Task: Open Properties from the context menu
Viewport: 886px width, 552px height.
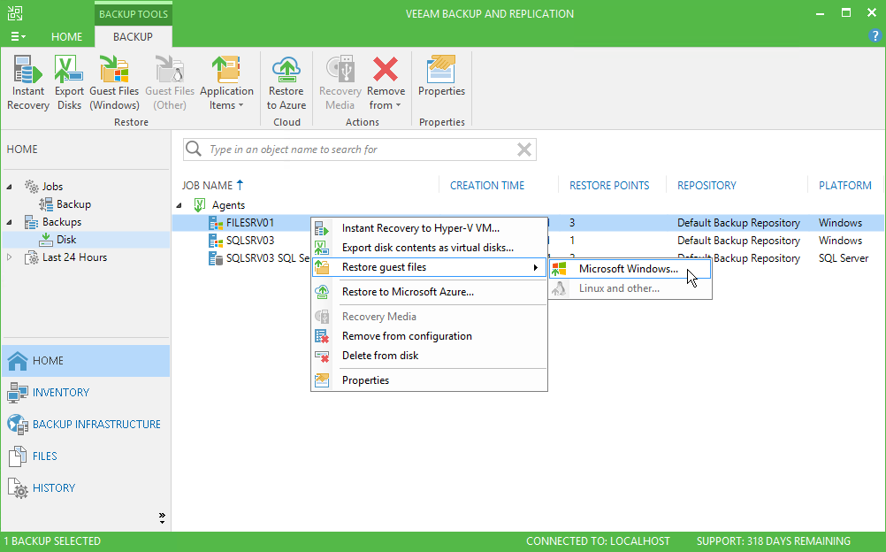Action: (x=430, y=380)
